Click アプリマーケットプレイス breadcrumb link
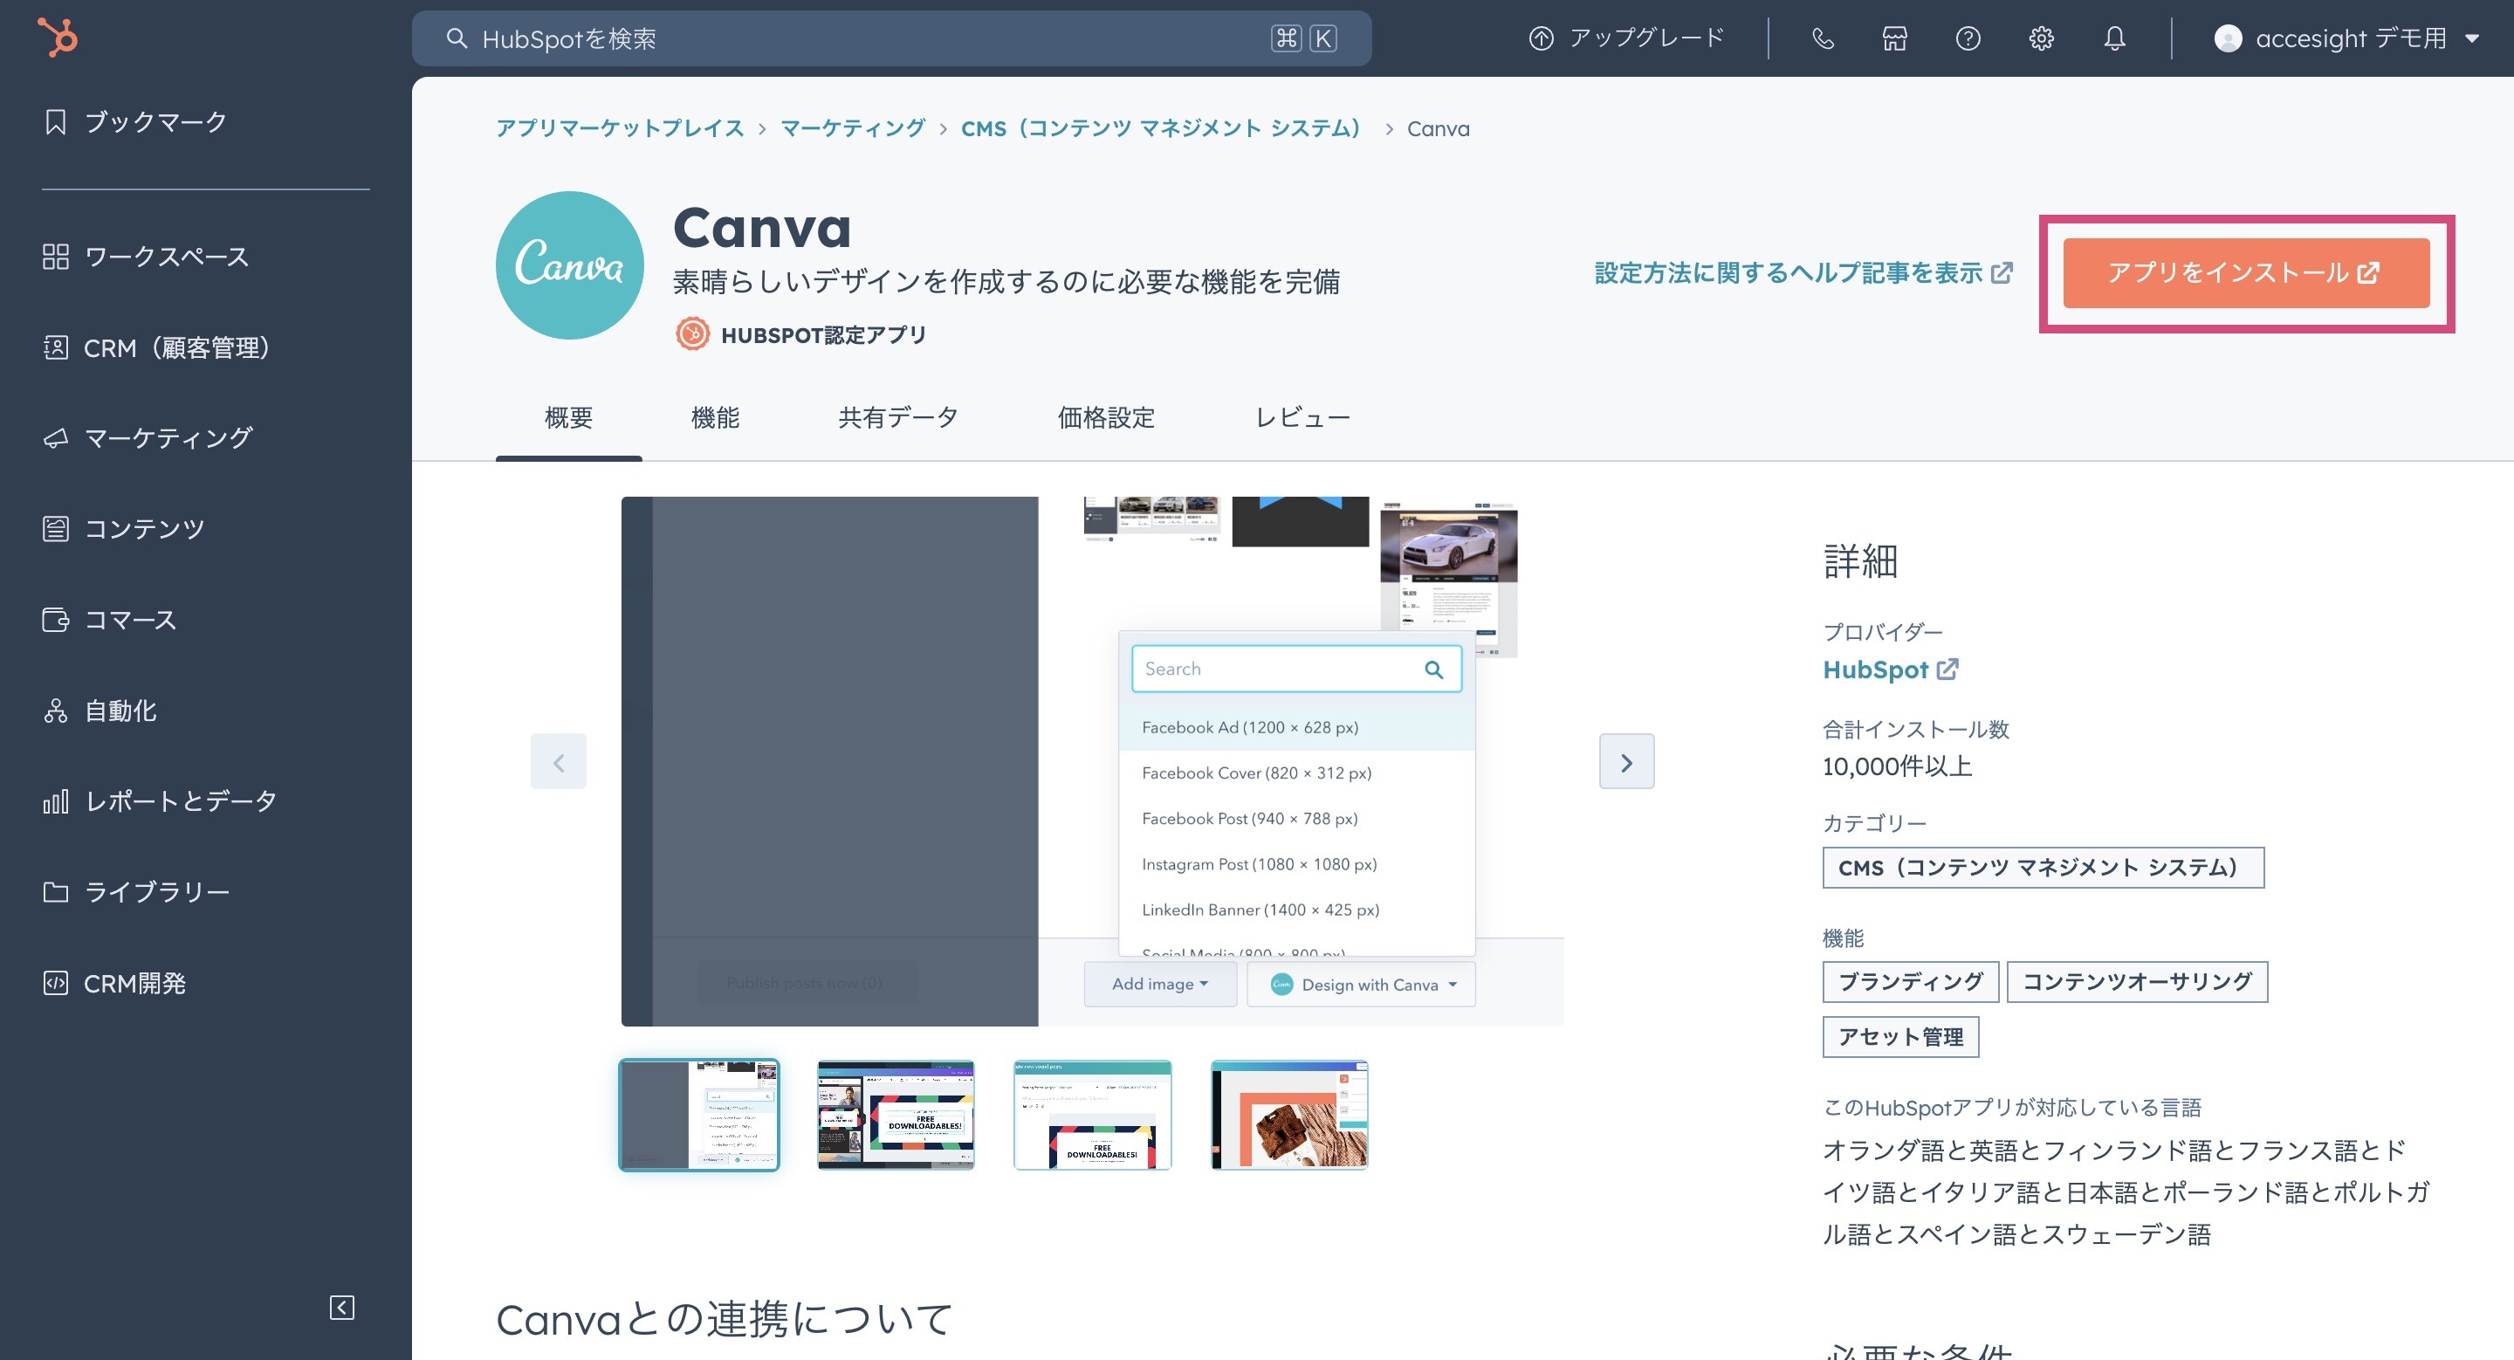2514x1360 pixels. [x=620, y=129]
